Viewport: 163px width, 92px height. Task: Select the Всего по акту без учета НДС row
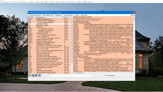click(49, 52)
